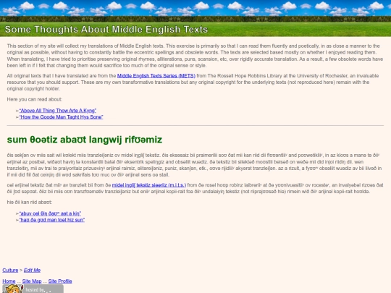
Task: Open "Above All Thing Thow Arte A Kyng" link
Action: coord(58,111)
